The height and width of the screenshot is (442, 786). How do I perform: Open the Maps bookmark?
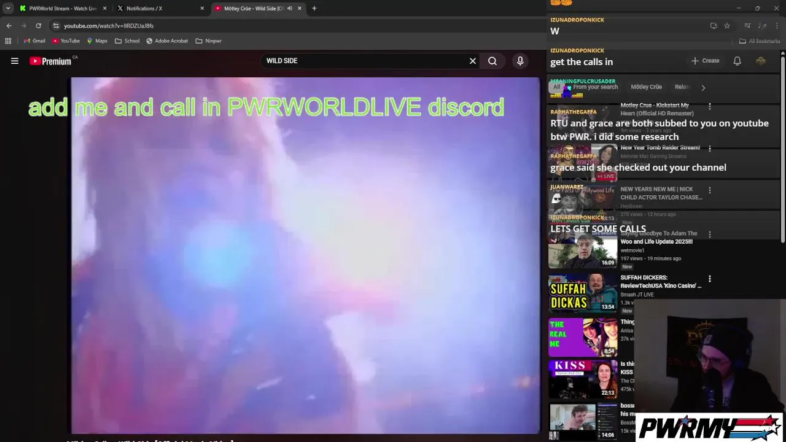click(97, 41)
